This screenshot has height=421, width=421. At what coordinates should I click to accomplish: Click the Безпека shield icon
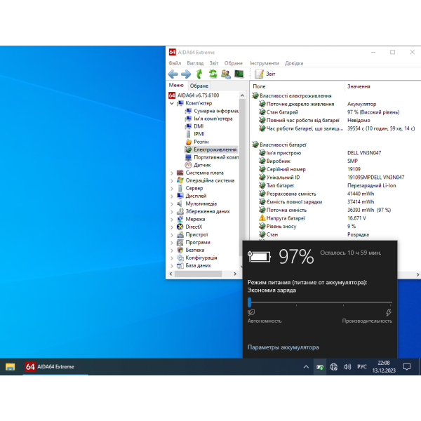[180, 250]
